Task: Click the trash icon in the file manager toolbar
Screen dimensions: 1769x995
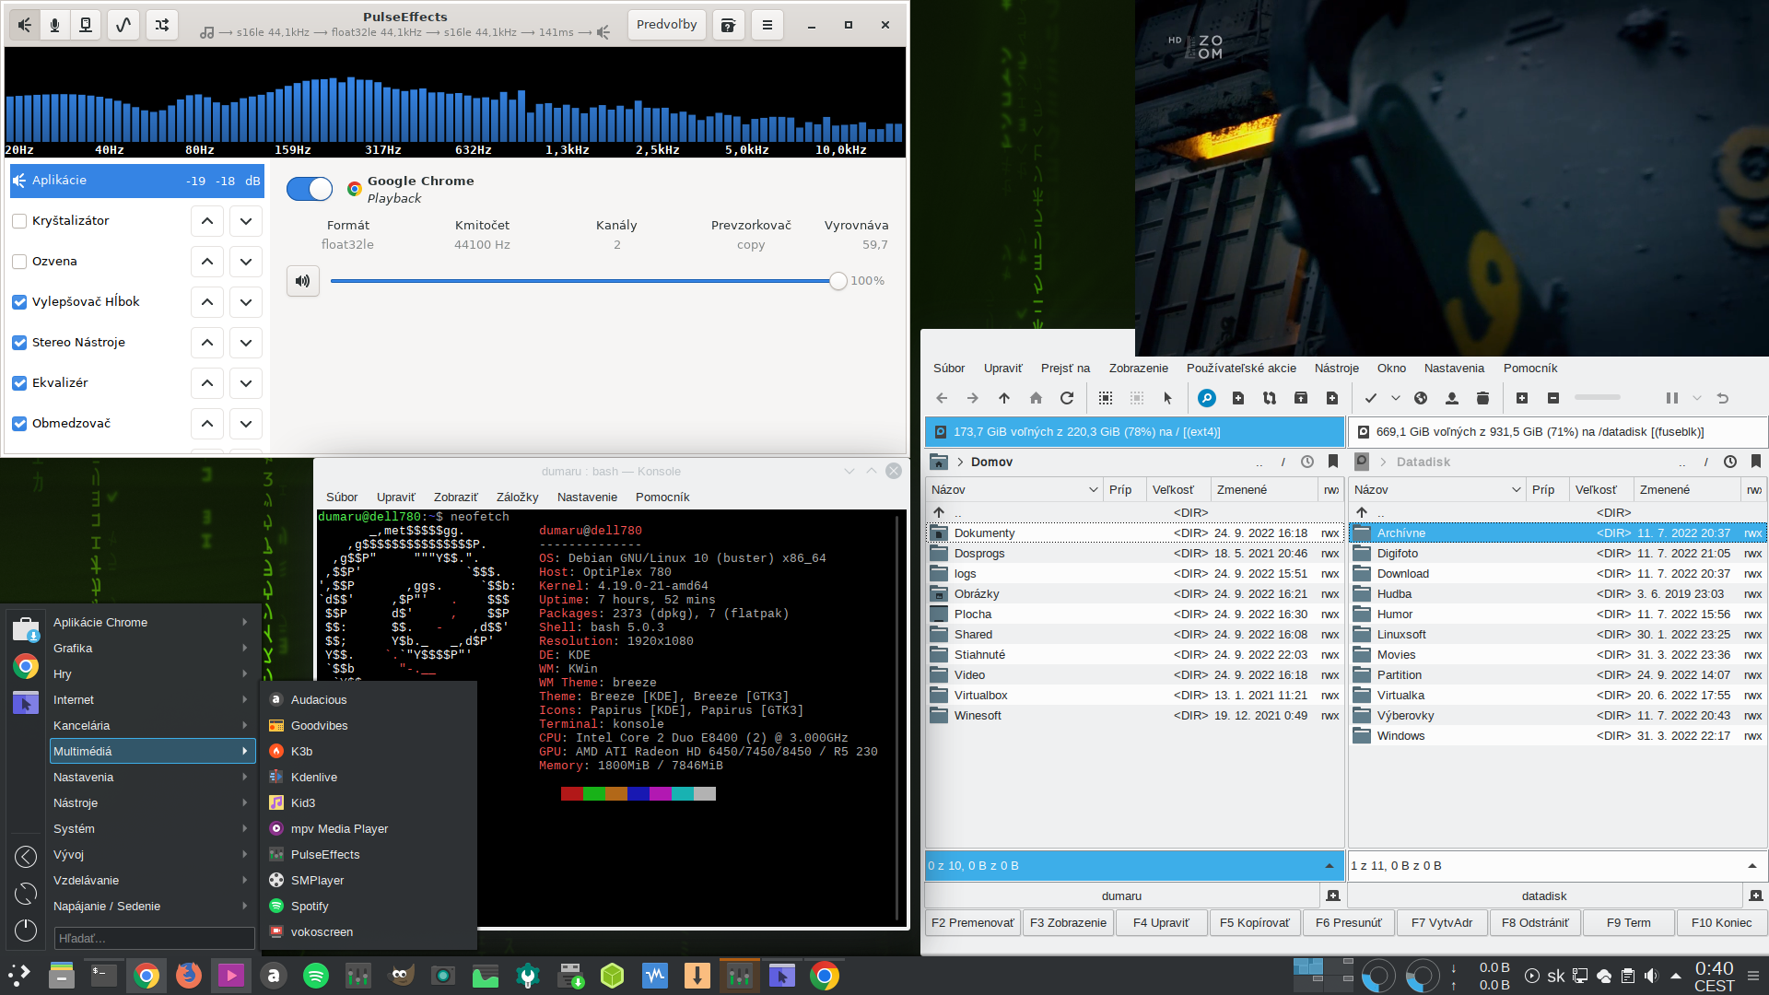Action: tap(1482, 398)
